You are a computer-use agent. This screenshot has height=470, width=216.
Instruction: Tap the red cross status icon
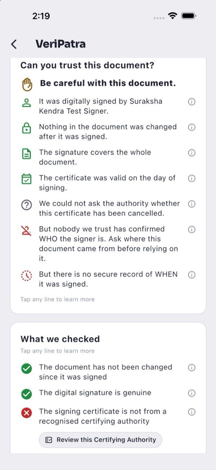coord(27,413)
